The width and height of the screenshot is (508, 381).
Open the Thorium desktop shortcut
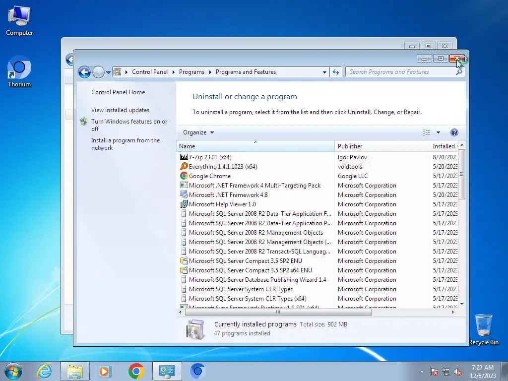19,72
